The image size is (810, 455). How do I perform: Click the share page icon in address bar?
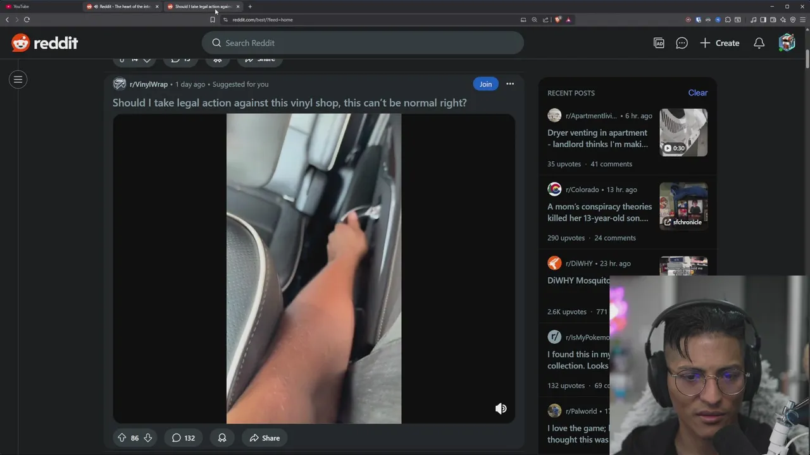tap(545, 20)
